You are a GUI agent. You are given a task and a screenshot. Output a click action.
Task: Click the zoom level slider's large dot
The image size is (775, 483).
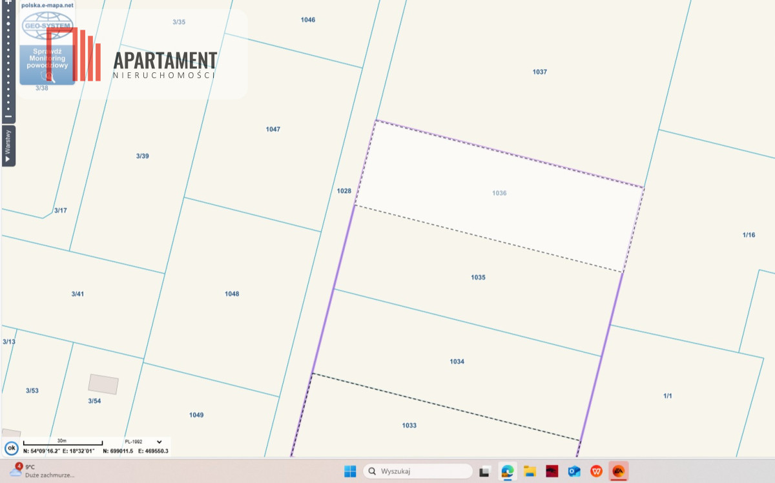(8, 24)
